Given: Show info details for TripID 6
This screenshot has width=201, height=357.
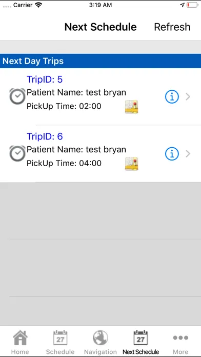Looking at the screenshot, I should pyautogui.click(x=172, y=154).
